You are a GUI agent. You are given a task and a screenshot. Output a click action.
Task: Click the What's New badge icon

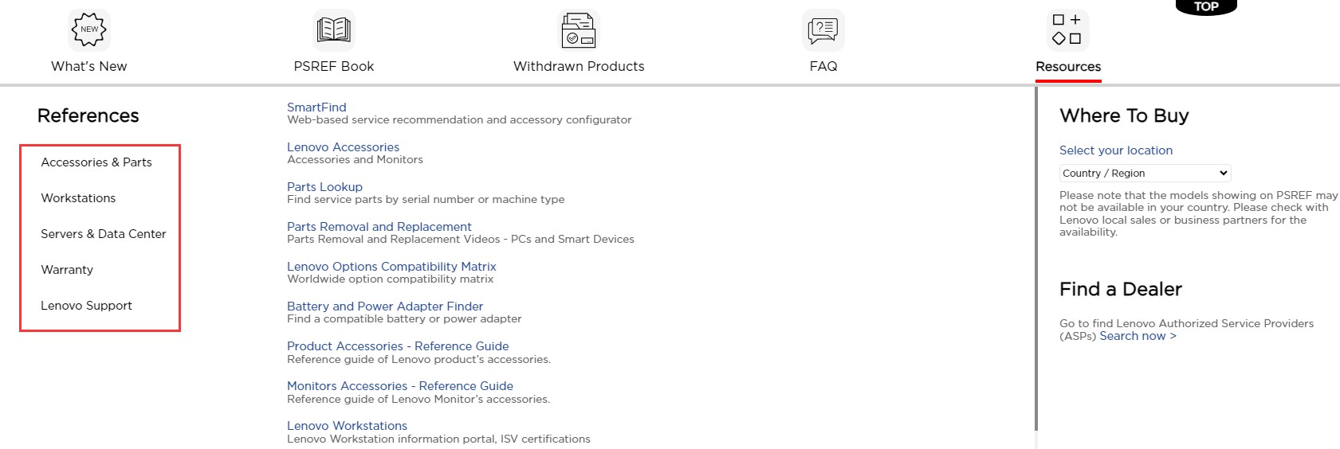(x=89, y=30)
